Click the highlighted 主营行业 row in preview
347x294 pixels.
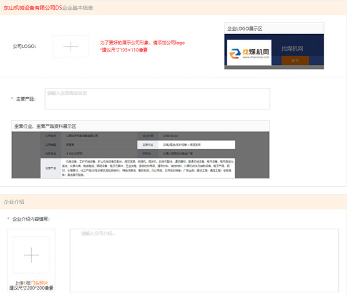coord(185,145)
